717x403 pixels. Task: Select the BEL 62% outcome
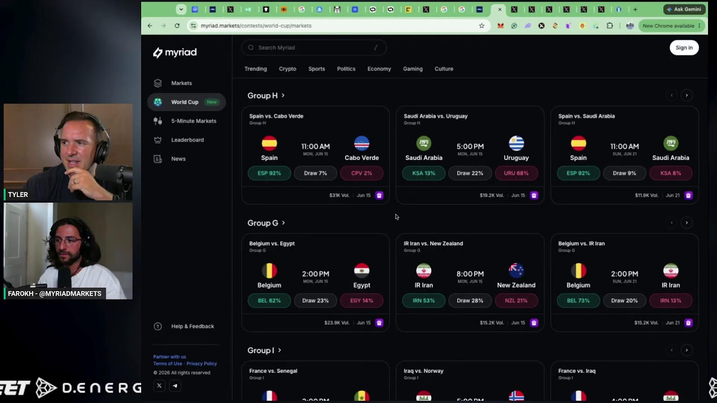pos(269,301)
